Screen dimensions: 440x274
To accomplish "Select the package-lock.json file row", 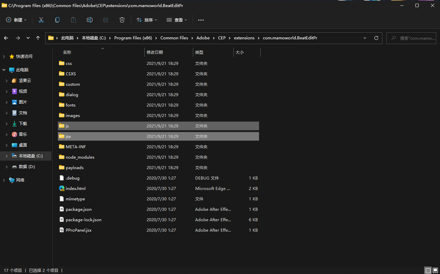I will coord(159,220).
